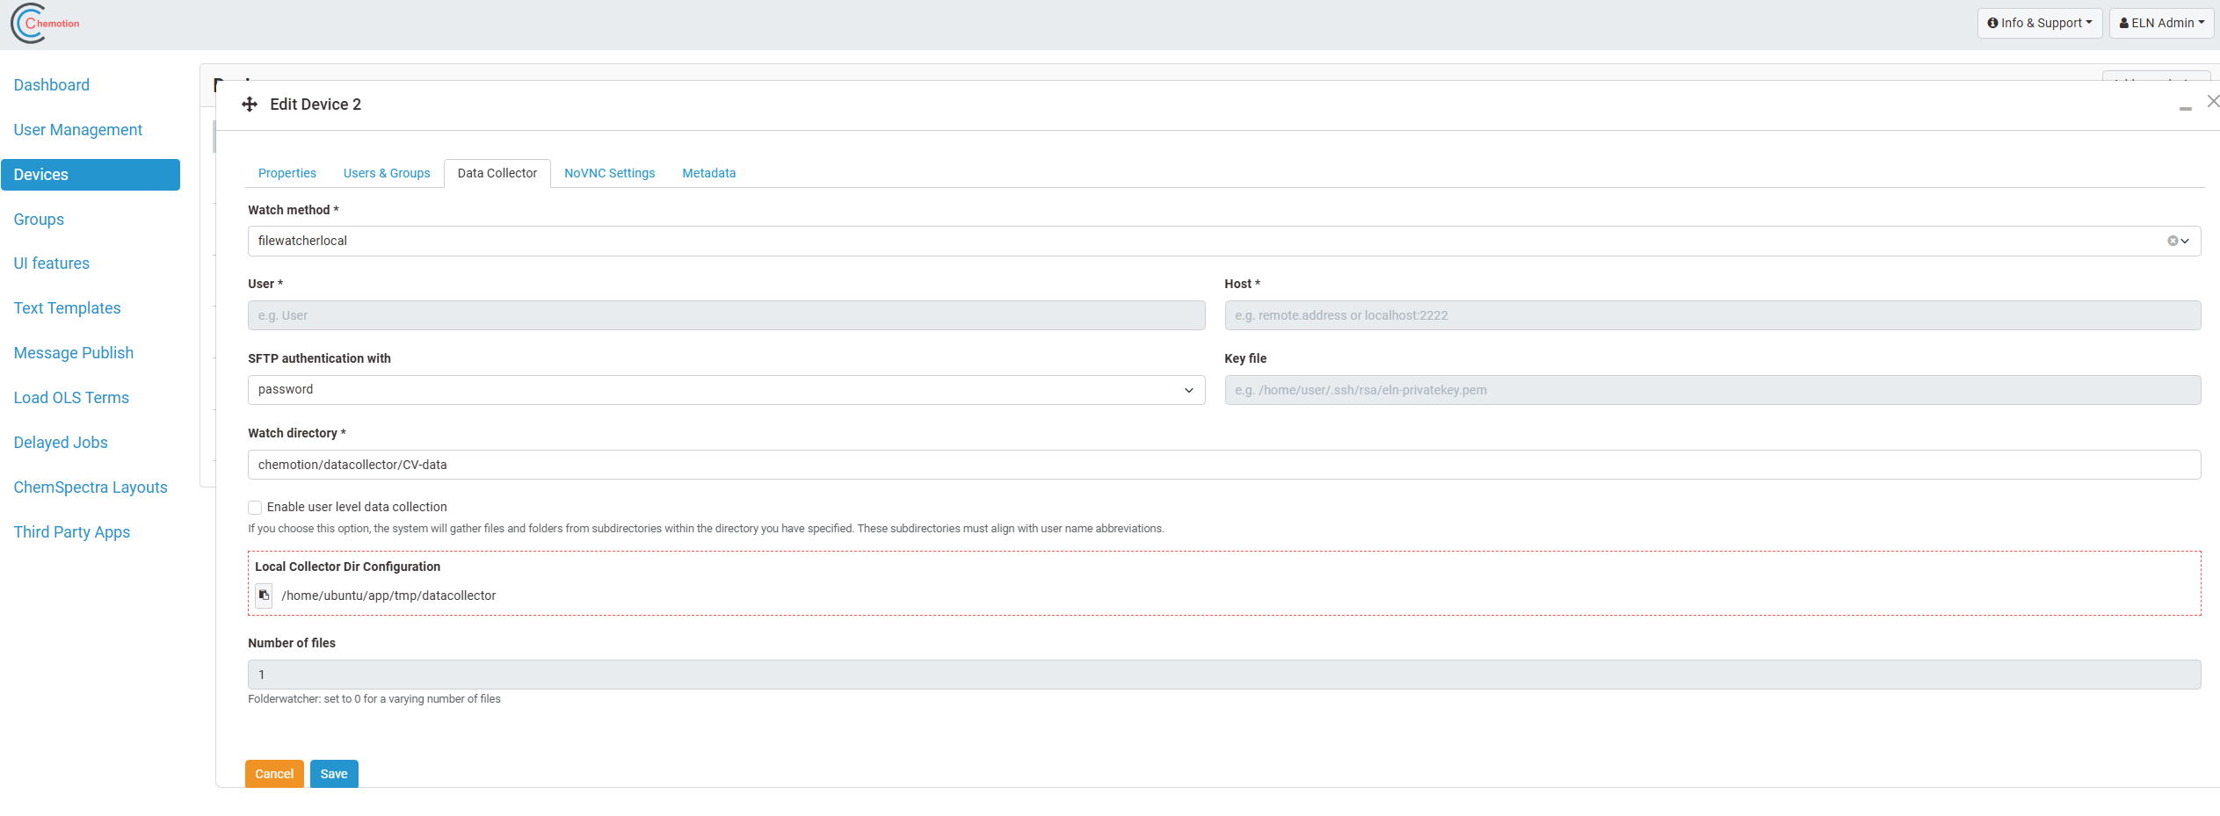The height and width of the screenshot is (816, 2220).
Task: Cancel editing Device 2
Action: (x=274, y=774)
